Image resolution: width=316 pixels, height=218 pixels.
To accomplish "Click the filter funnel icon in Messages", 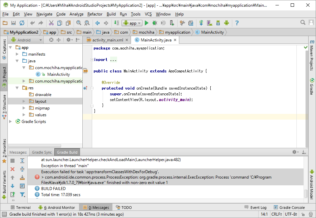I will (22, 194).
